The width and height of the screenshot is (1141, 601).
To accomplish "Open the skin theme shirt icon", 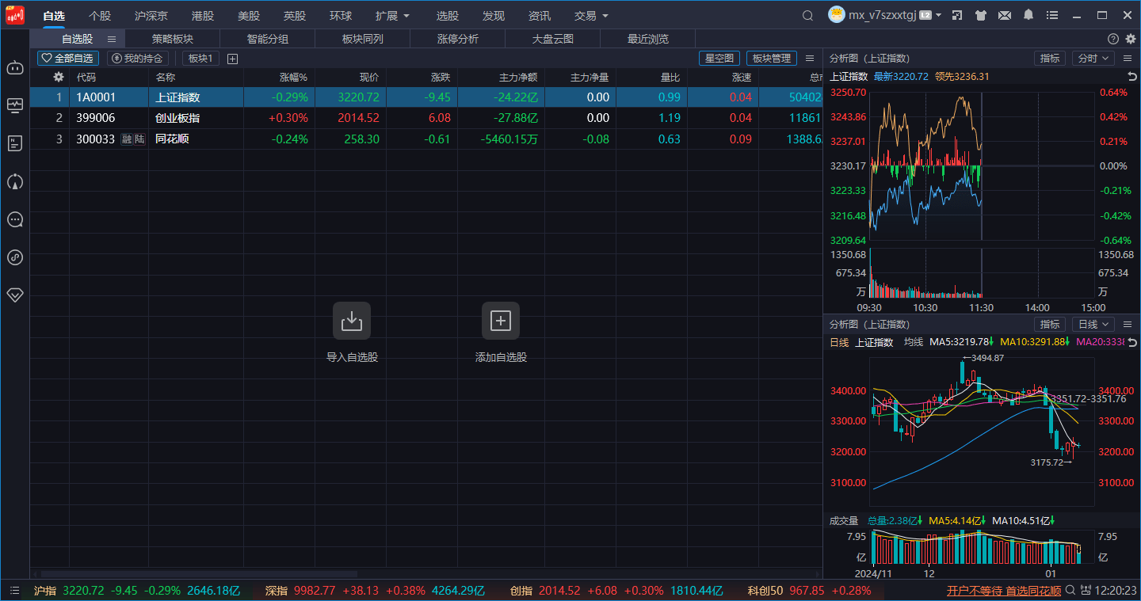I will point(981,16).
